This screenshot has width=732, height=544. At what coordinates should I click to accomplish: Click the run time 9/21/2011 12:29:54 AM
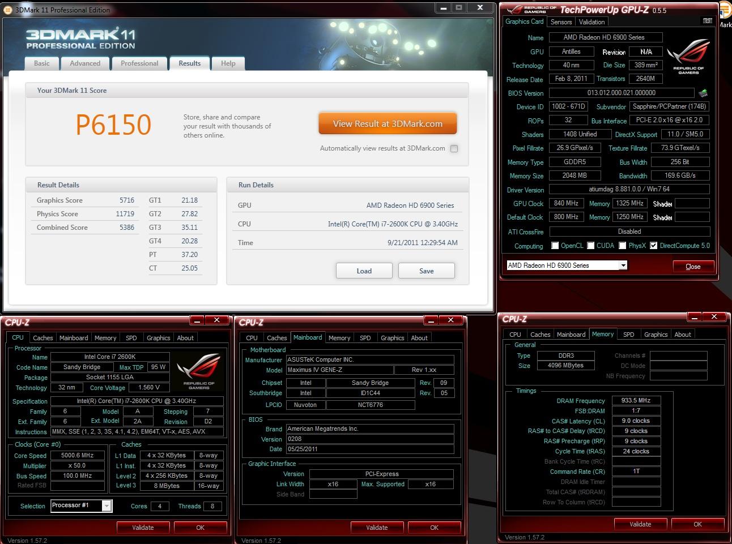pyautogui.click(x=423, y=242)
